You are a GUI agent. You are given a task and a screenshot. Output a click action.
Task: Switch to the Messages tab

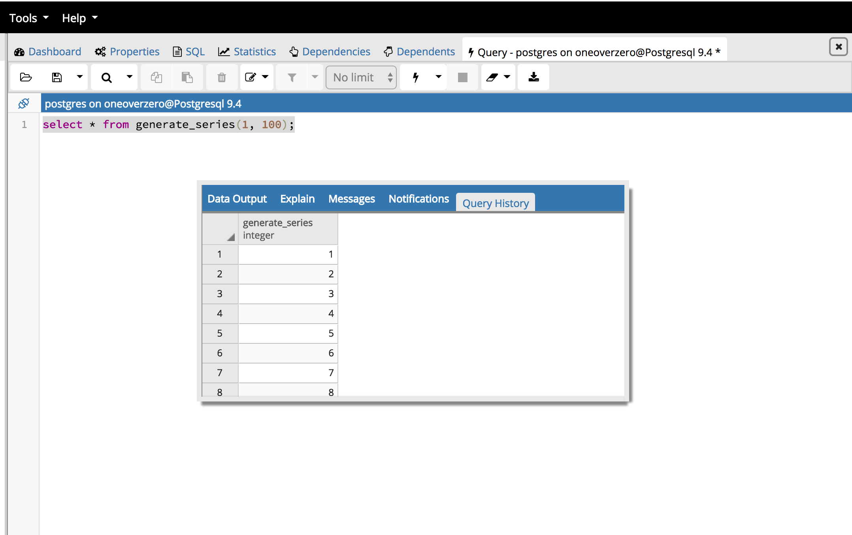(x=351, y=199)
